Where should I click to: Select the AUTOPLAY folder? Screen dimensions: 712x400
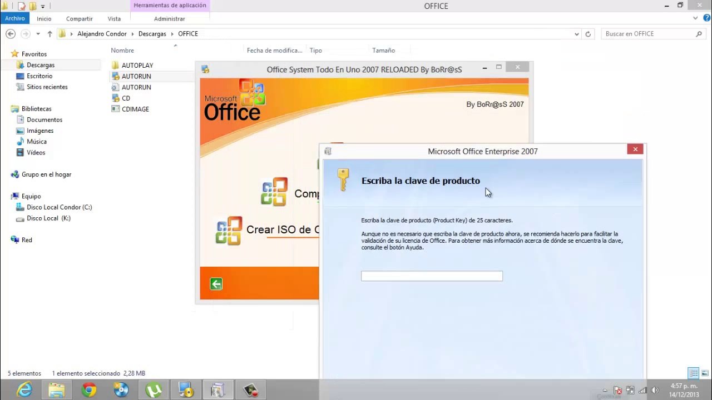coord(137,66)
